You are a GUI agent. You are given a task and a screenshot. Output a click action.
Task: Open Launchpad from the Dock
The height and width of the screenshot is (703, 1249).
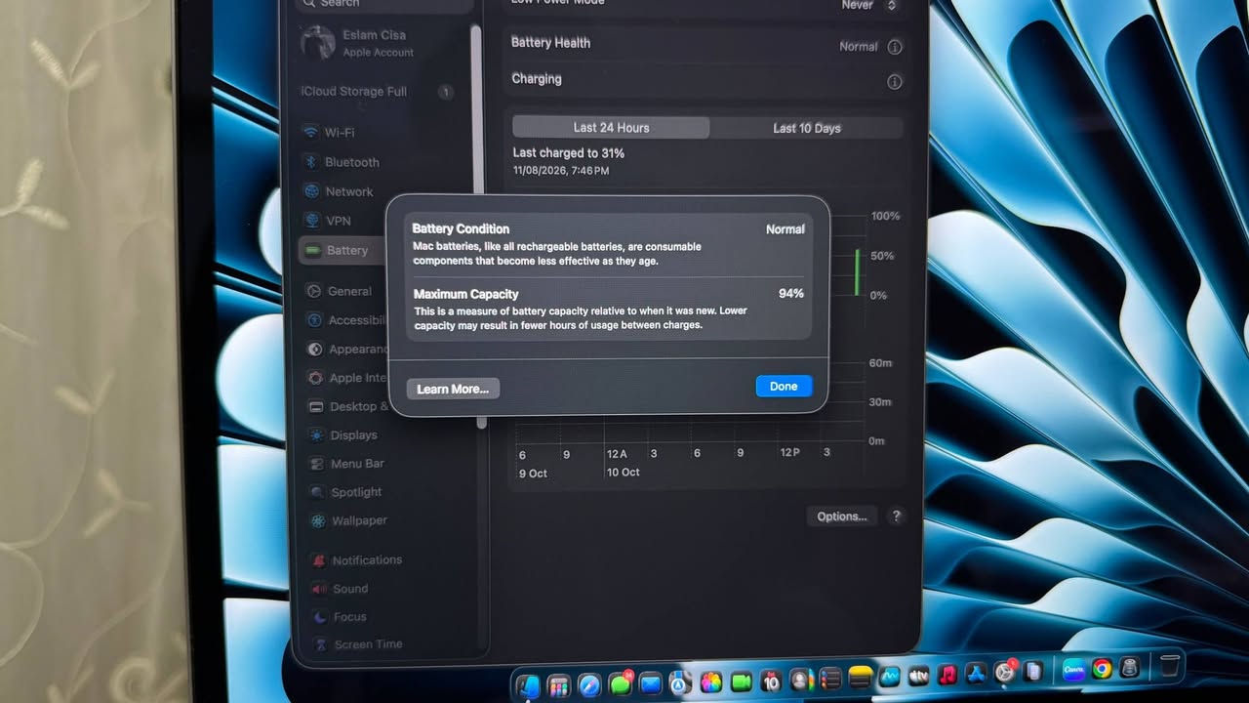coord(558,686)
